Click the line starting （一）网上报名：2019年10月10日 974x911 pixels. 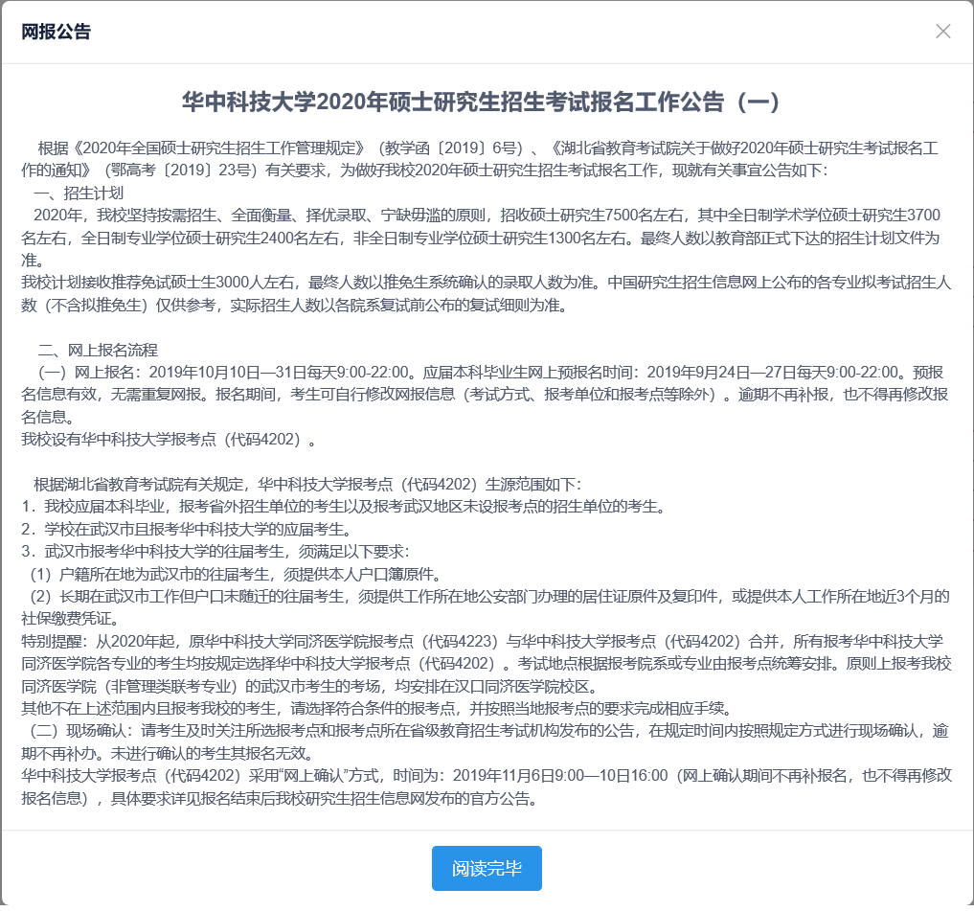[487, 395]
